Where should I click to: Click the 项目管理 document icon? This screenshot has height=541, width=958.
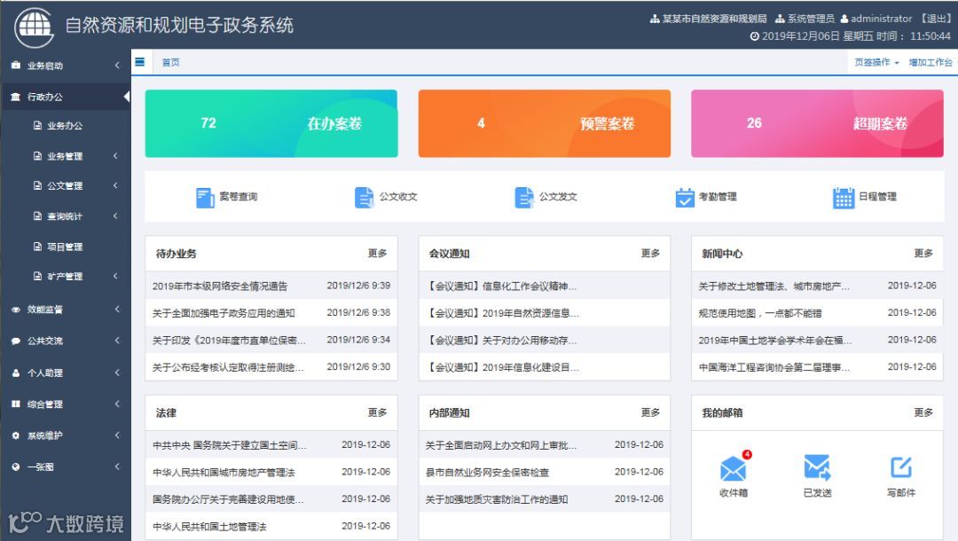click(x=37, y=247)
